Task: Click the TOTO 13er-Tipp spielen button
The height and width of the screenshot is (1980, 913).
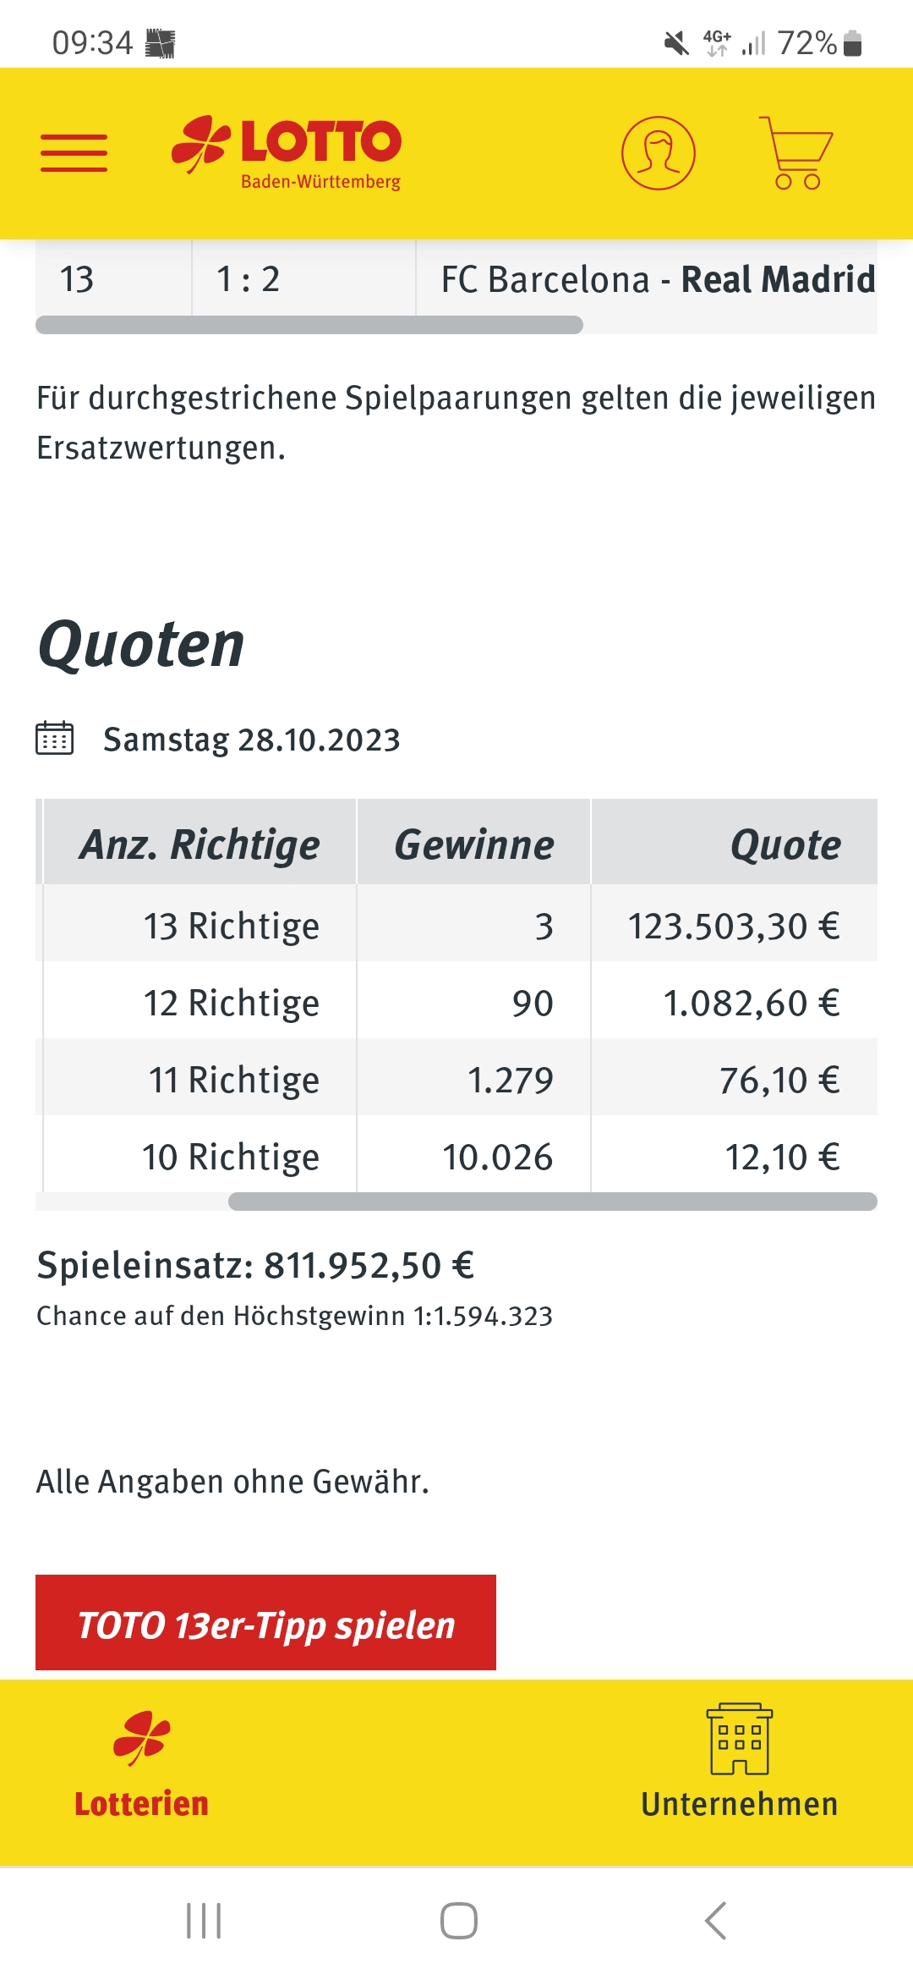Action: click(265, 1622)
